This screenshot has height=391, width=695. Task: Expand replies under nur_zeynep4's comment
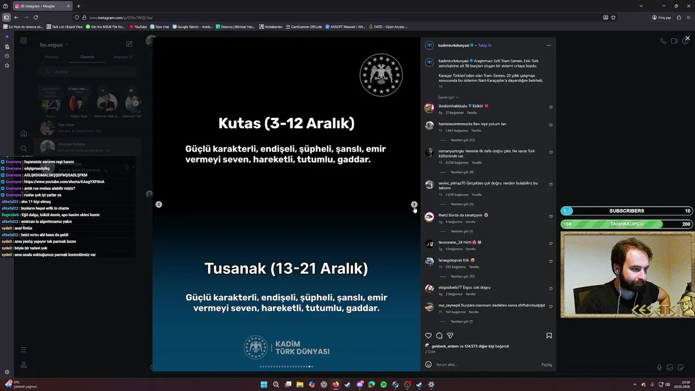pyautogui.click(x=462, y=321)
